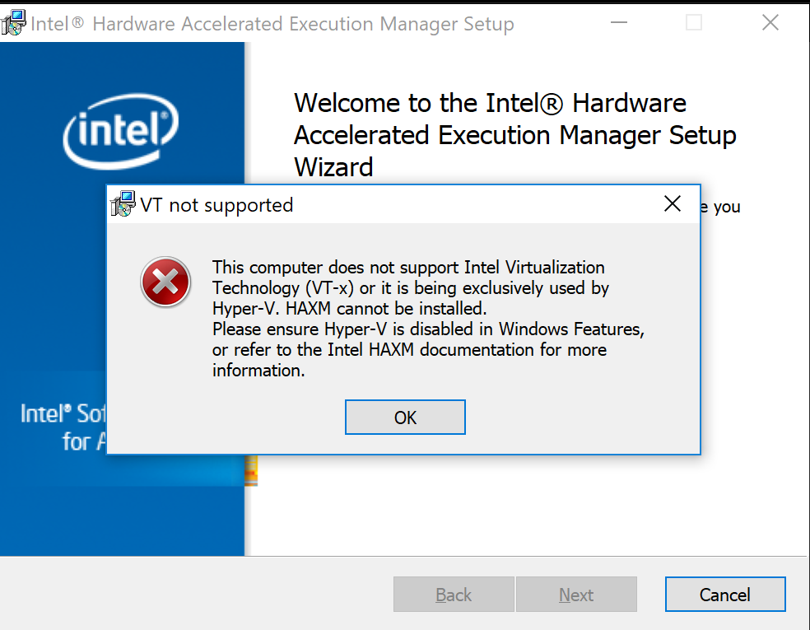This screenshot has width=810, height=630.
Task: Click the "This computer does not support" message line
Action: [408, 268]
